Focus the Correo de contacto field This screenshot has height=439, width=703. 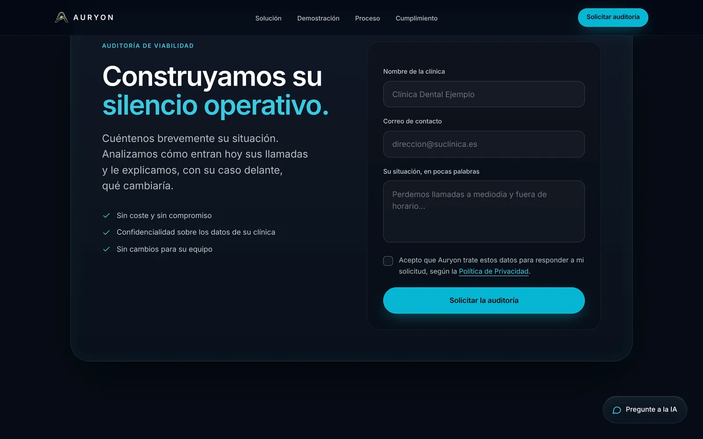(x=484, y=144)
